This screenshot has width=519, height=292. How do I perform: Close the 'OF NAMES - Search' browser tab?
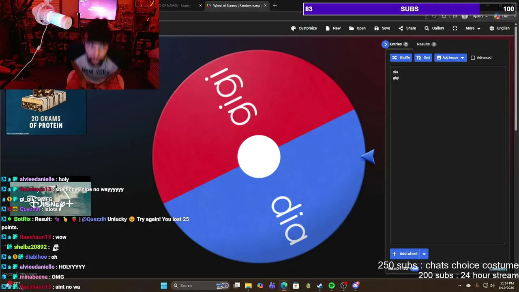coord(200,6)
